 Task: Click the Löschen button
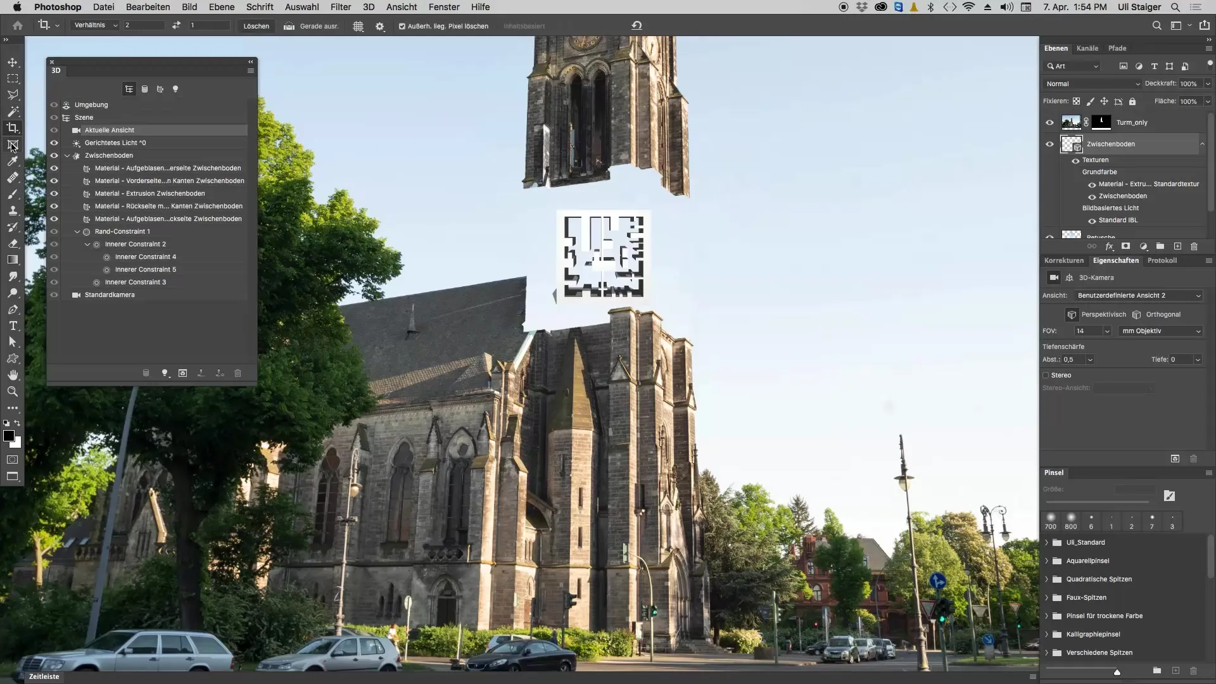(x=256, y=26)
